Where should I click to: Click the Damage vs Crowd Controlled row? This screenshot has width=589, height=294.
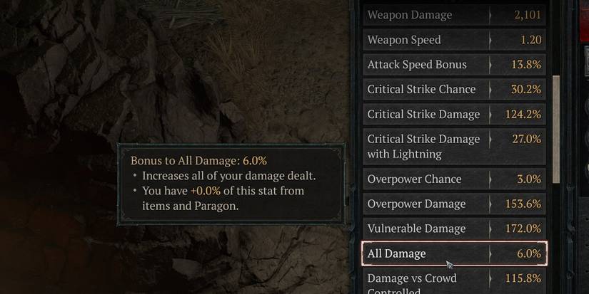[x=454, y=282]
